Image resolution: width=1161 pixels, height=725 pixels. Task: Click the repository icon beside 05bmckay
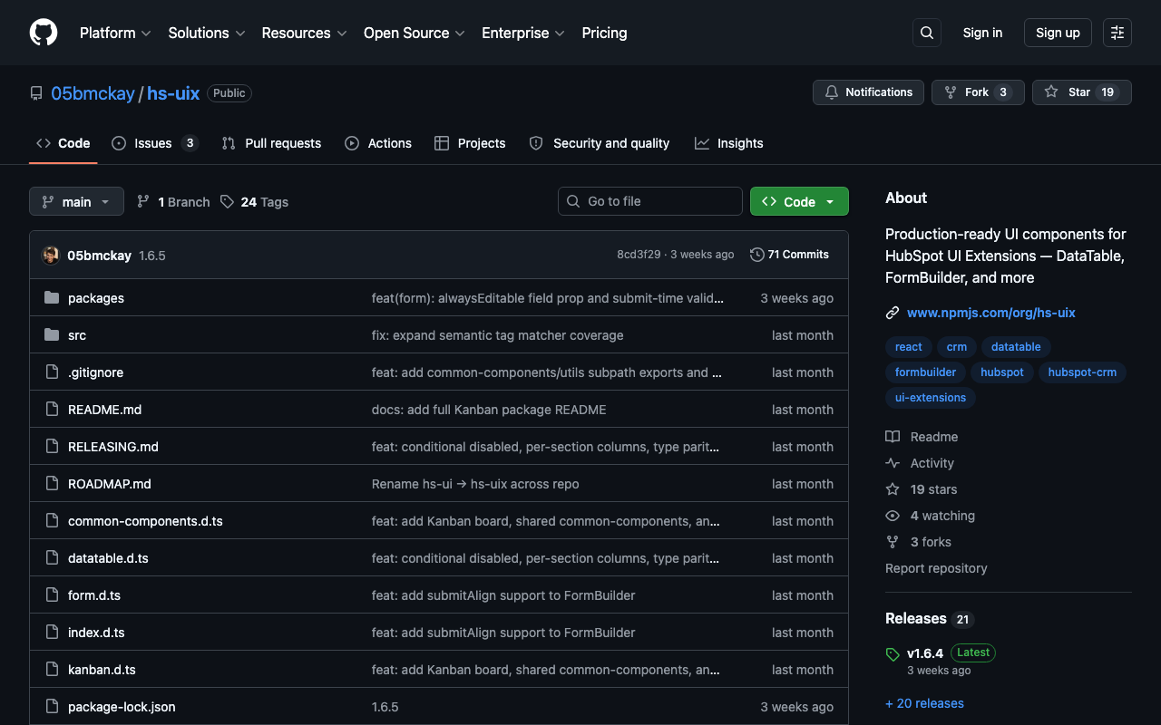click(36, 93)
